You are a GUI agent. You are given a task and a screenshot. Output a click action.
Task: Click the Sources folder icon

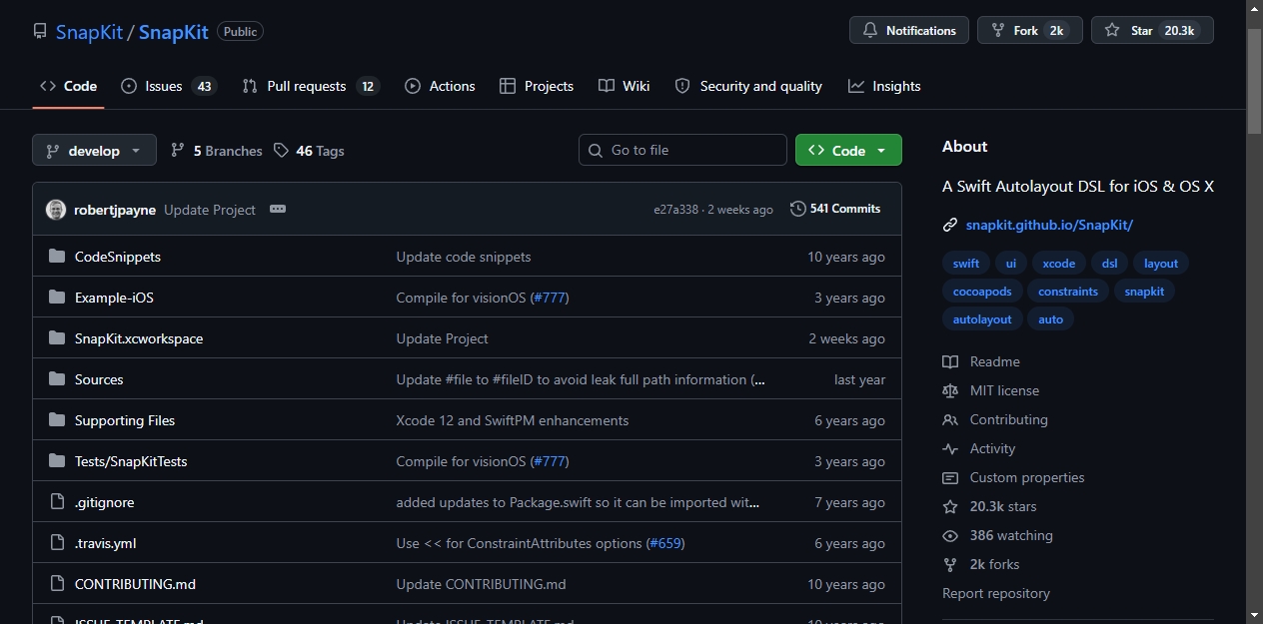tap(56, 379)
